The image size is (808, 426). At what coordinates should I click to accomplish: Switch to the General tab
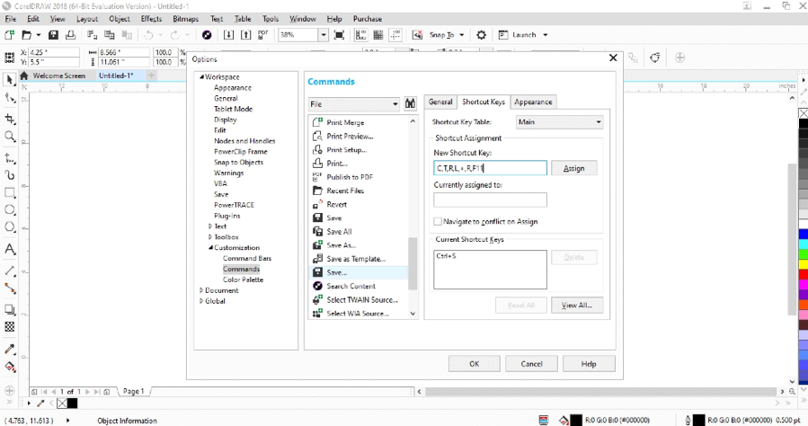tap(440, 102)
